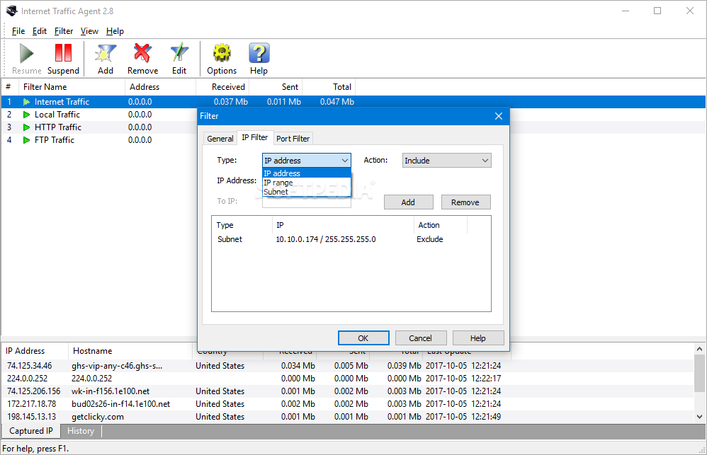Select the FTP Traffic filter row
707x455 pixels.
pyautogui.click(x=99, y=140)
